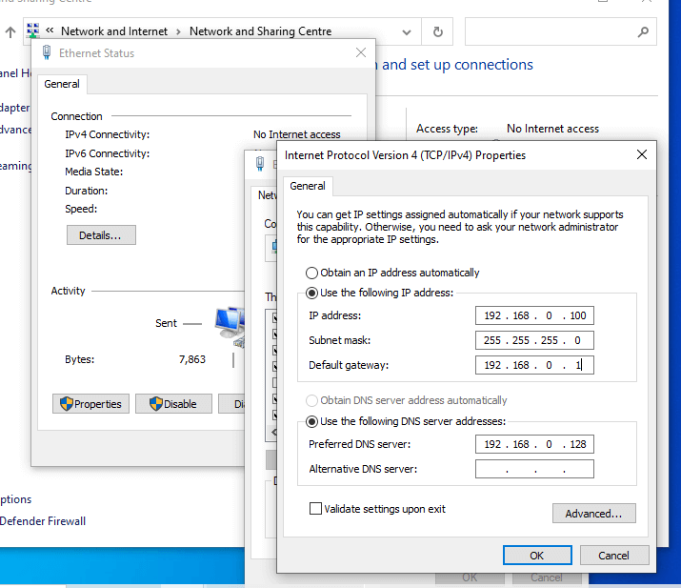Click the network icon in breadcrumb bar
Viewport: 681px width, 588px height.
(x=34, y=31)
